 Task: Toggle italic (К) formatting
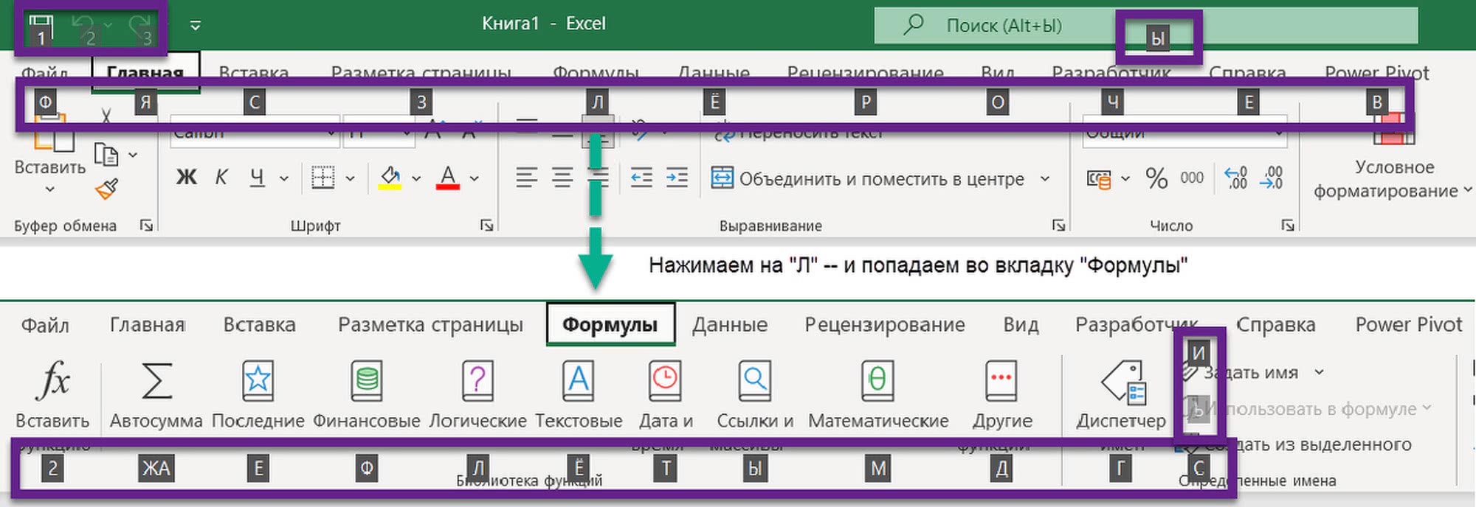point(221,178)
